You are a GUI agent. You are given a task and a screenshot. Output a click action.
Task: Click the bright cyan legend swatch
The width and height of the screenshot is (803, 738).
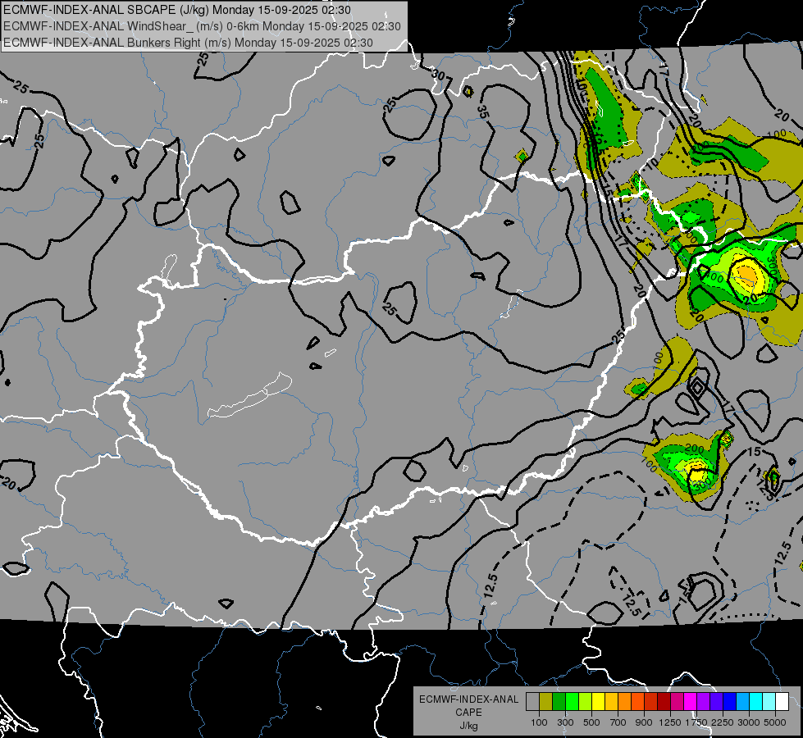(756, 702)
